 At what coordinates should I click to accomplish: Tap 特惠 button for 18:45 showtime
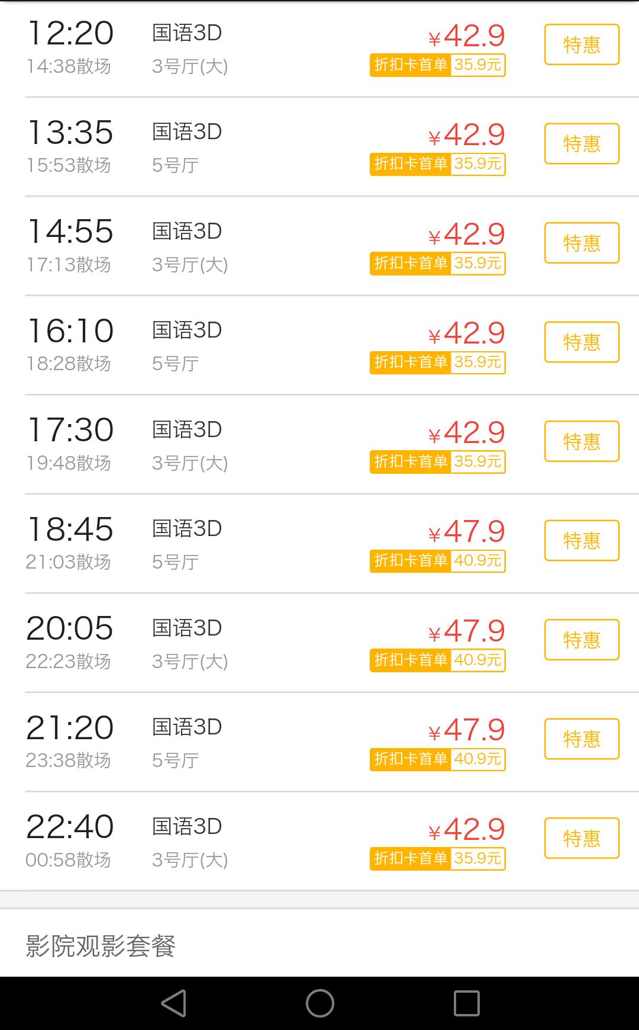click(582, 540)
